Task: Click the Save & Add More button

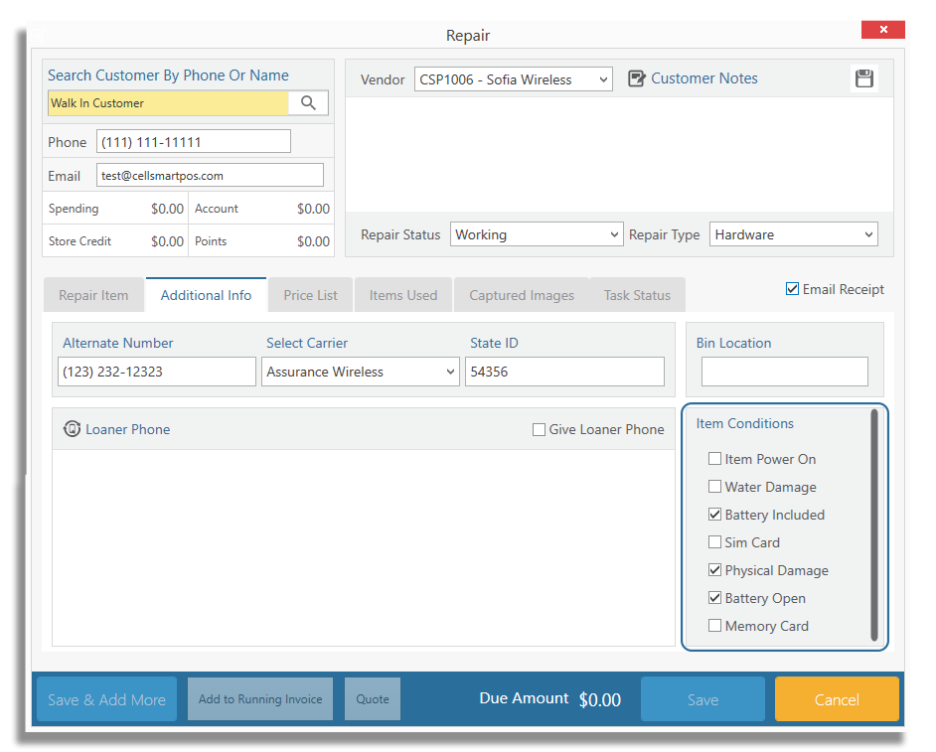Action: 107,699
